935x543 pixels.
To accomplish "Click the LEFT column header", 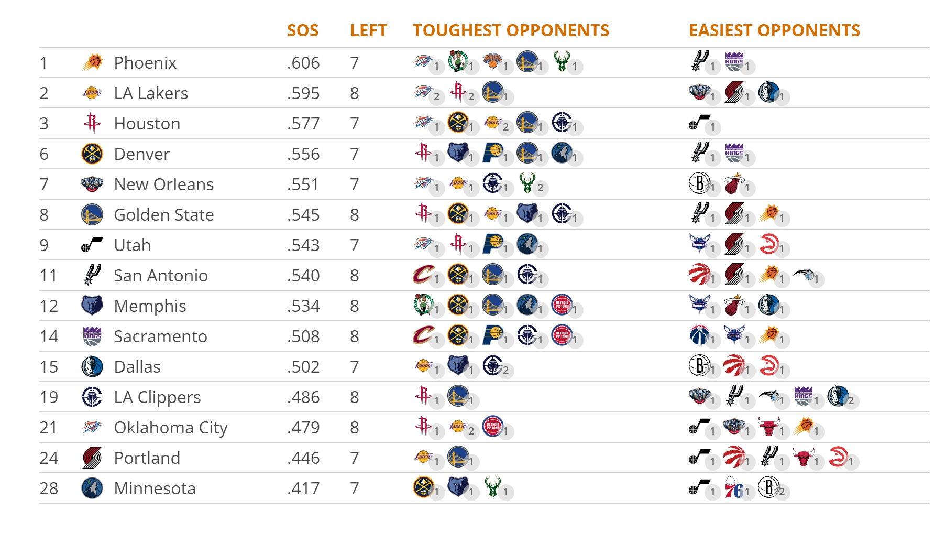I will (x=369, y=30).
